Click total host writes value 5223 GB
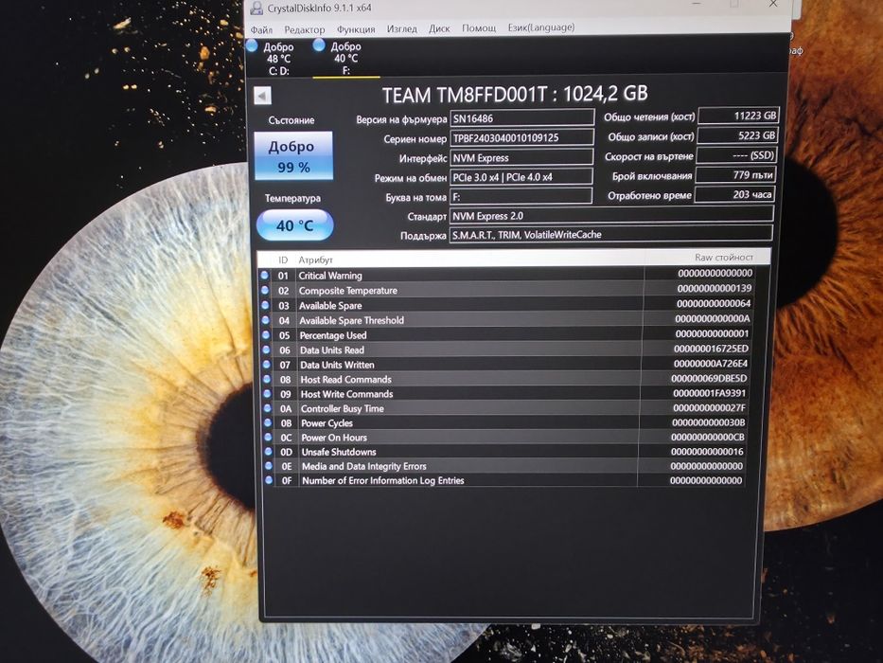The width and height of the screenshot is (883, 663). 737,135
